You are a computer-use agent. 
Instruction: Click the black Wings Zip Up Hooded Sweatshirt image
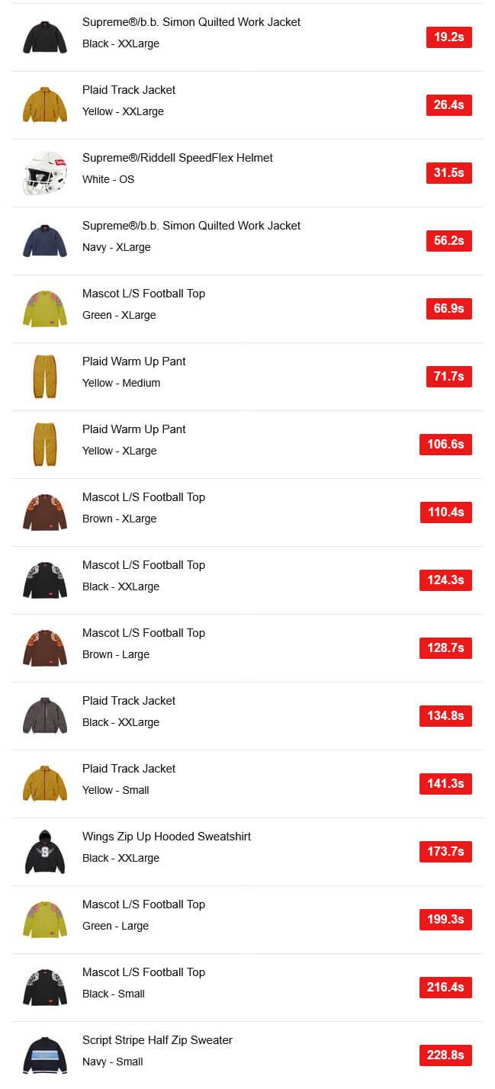tap(45, 852)
